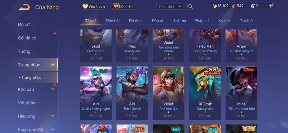Expand the Hiệu ứng sidebar section
Viewport: 288px width, 133px height.
click(x=52, y=116)
